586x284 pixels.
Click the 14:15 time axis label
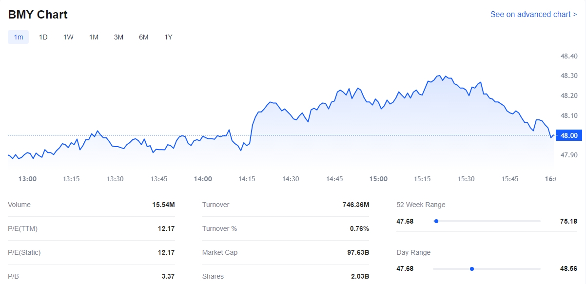pyautogui.click(x=247, y=179)
